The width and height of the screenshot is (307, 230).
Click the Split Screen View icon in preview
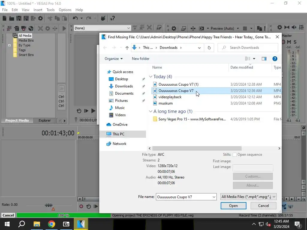(201, 28)
